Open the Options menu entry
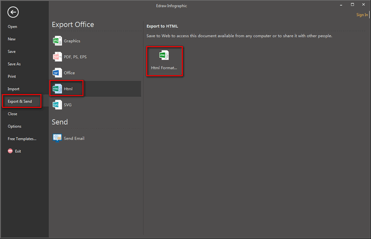The width and height of the screenshot is (371, 239). 14,126
